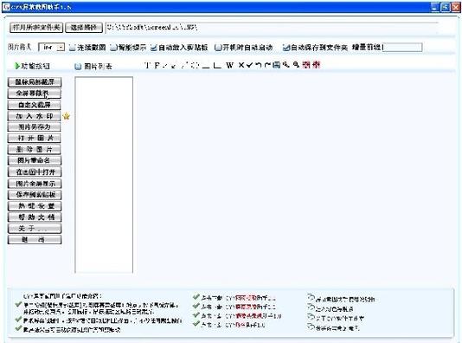Screen dimensions: 462x343
Task: Uncheck the 自动保存到文件夹 checkbox
Action: click(286, 48)
